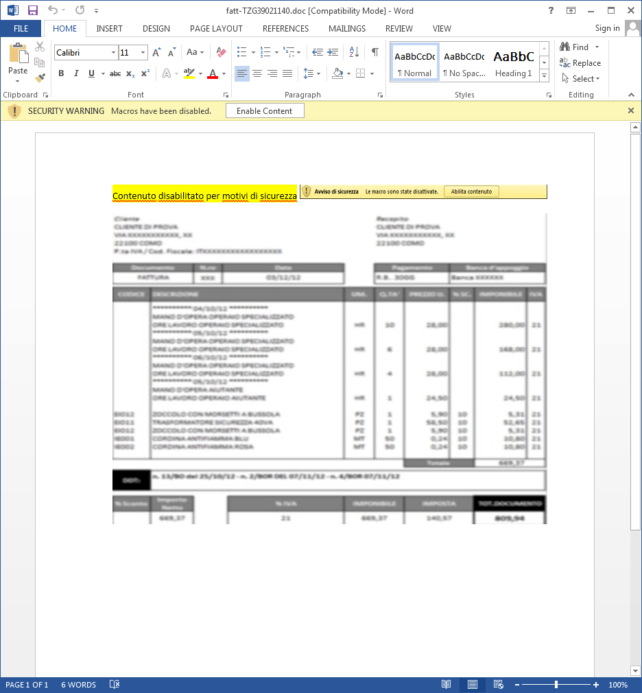The width and height of the screenshot is (642, 693).
Task: Decrease font size with Shrink Font icon
Action: 171,53
